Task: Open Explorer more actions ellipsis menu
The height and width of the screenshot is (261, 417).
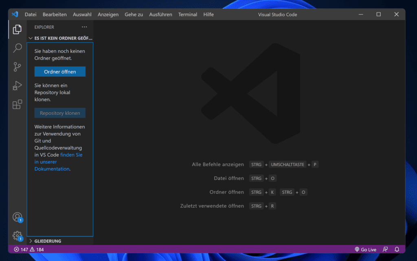Action: pyautogui.click(x=84, y=27)
